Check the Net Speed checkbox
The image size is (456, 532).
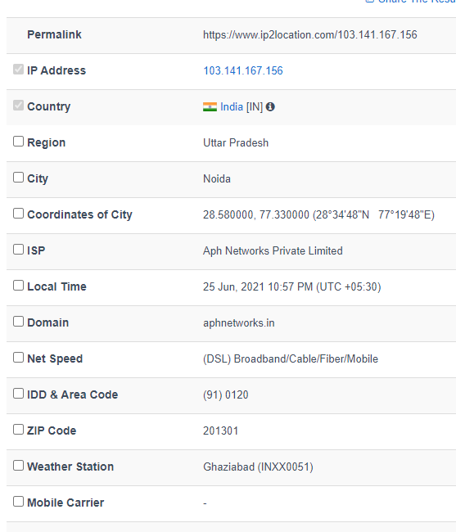click(x=18, y=358)
